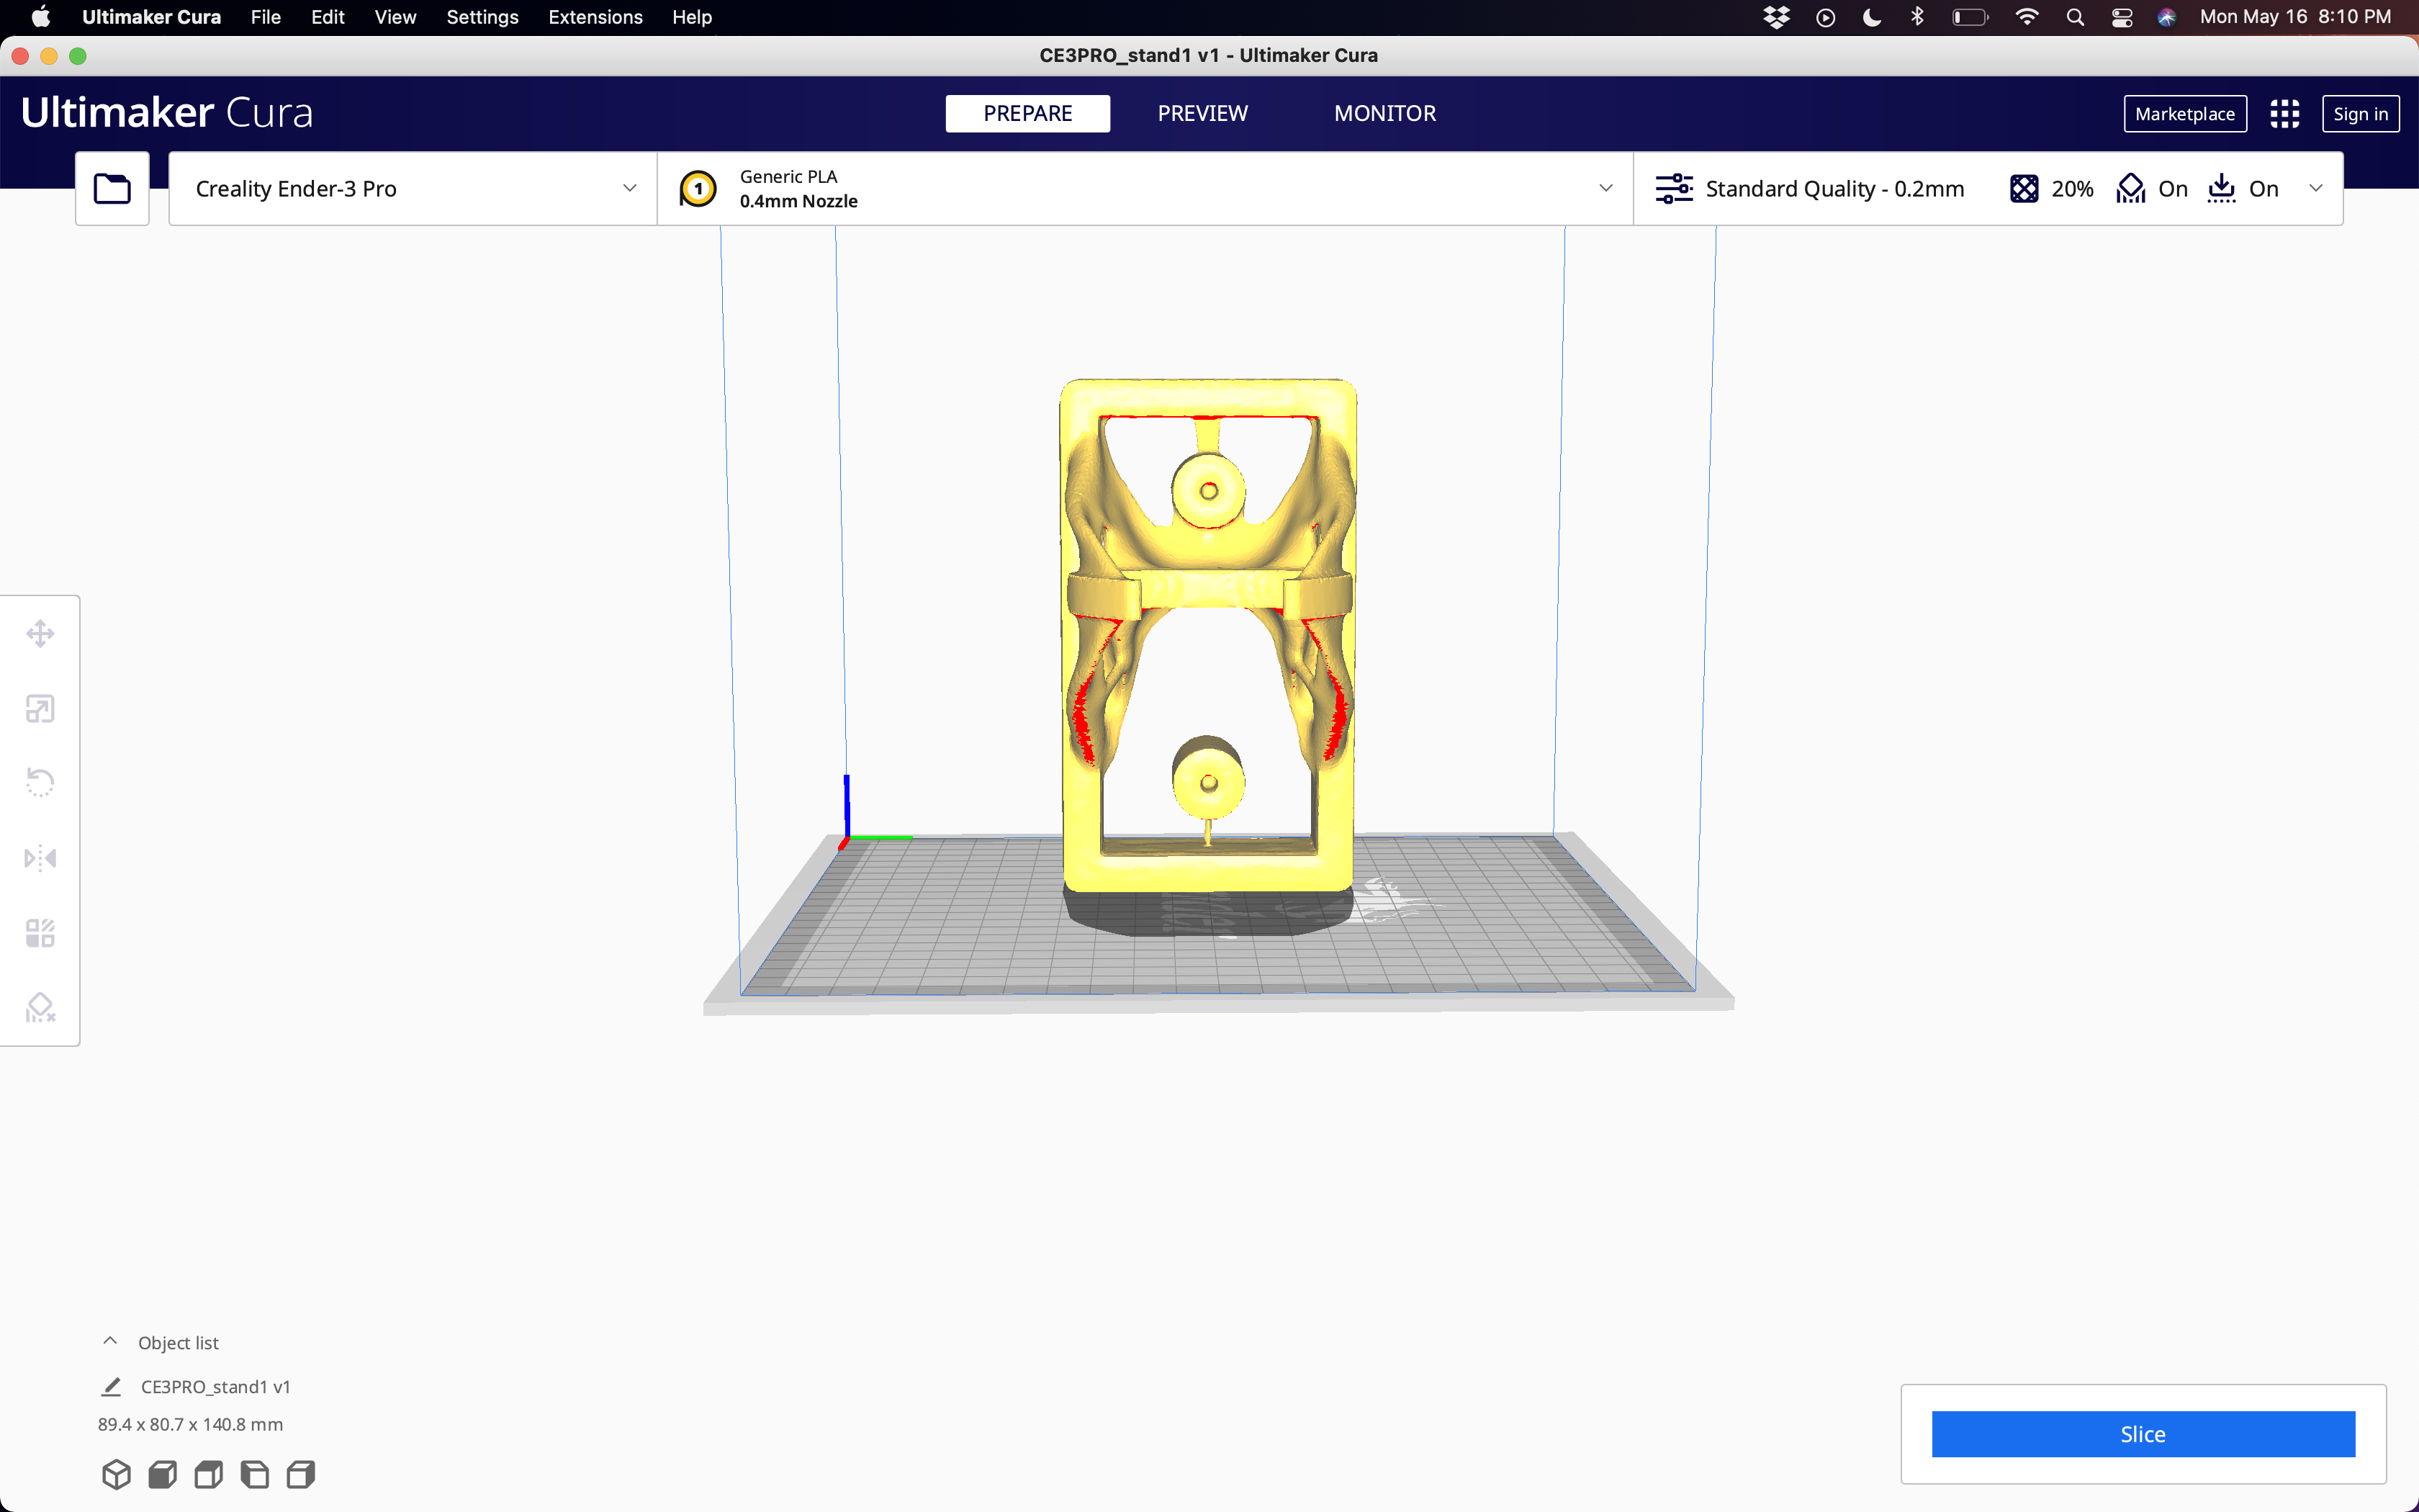Expand the print settings panel

tap(2317, 188)
